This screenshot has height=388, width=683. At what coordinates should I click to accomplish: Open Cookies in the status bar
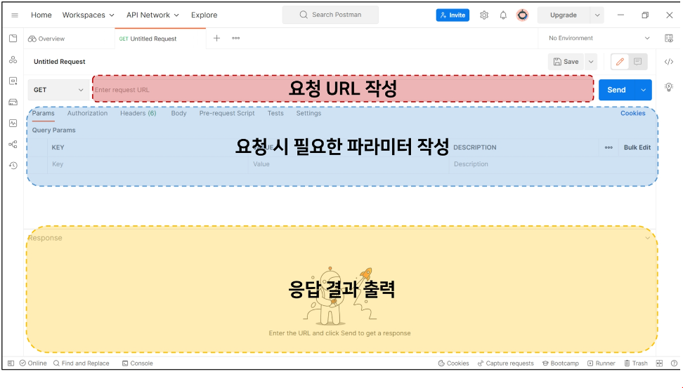click(453, 363)
